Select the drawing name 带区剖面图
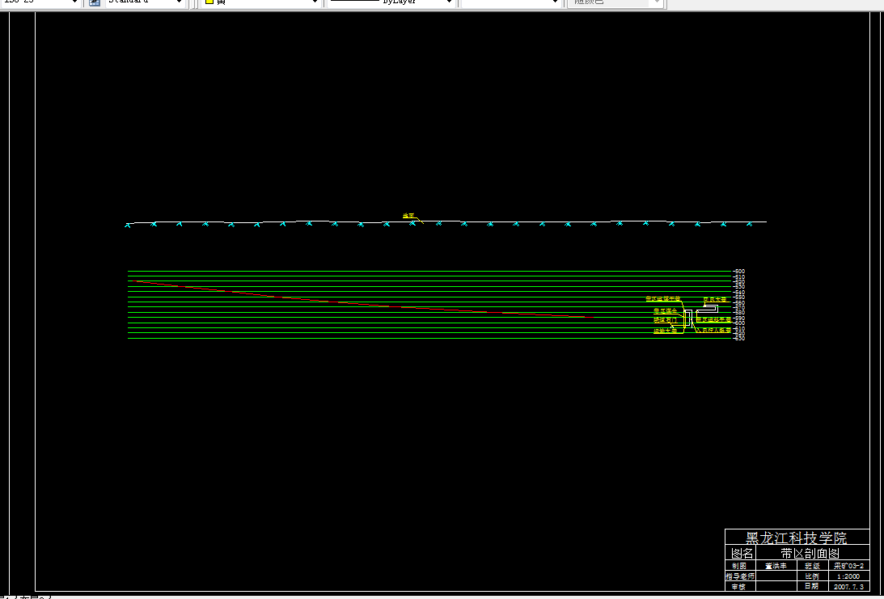The image size is (884, 599). [810, 552]
